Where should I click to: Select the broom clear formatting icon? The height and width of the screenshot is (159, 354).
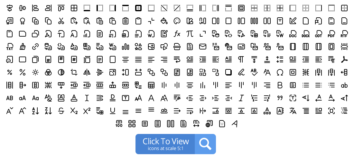[x=22, y=47]
